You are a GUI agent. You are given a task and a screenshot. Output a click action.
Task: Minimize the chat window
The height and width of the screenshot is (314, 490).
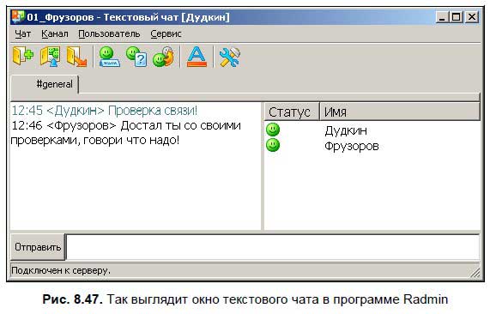(x=442, y=17)
